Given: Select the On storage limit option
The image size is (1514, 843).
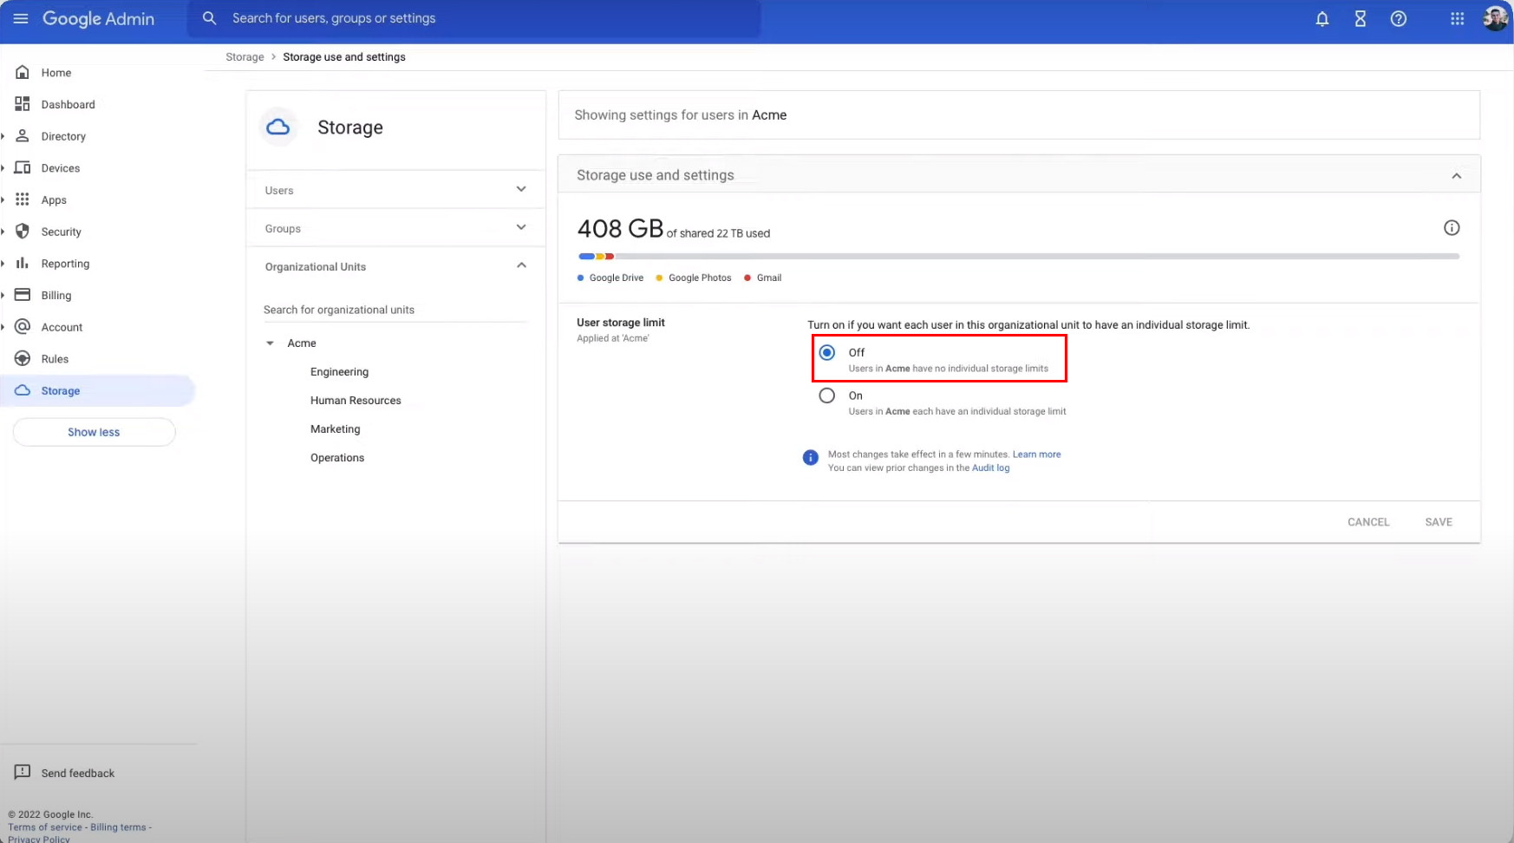Looking at the screenshot, I should coord(827,395).
